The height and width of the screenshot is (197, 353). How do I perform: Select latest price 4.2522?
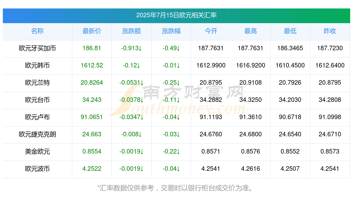92,169
